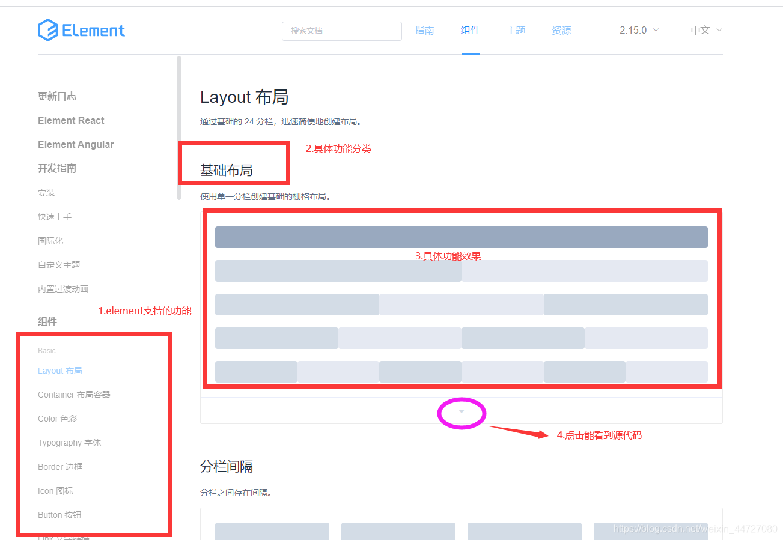
Task: Open the 组件 nav tab
Action: [470, 30]
